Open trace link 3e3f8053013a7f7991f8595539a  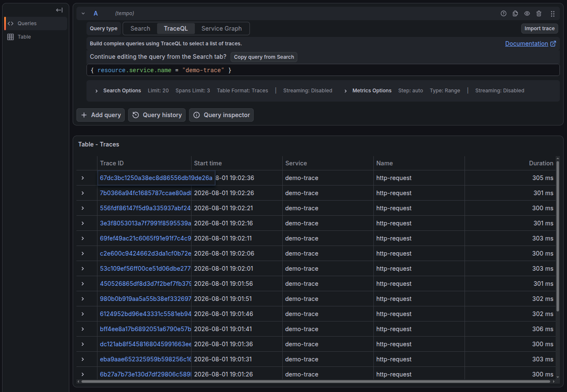click(145, 223)
